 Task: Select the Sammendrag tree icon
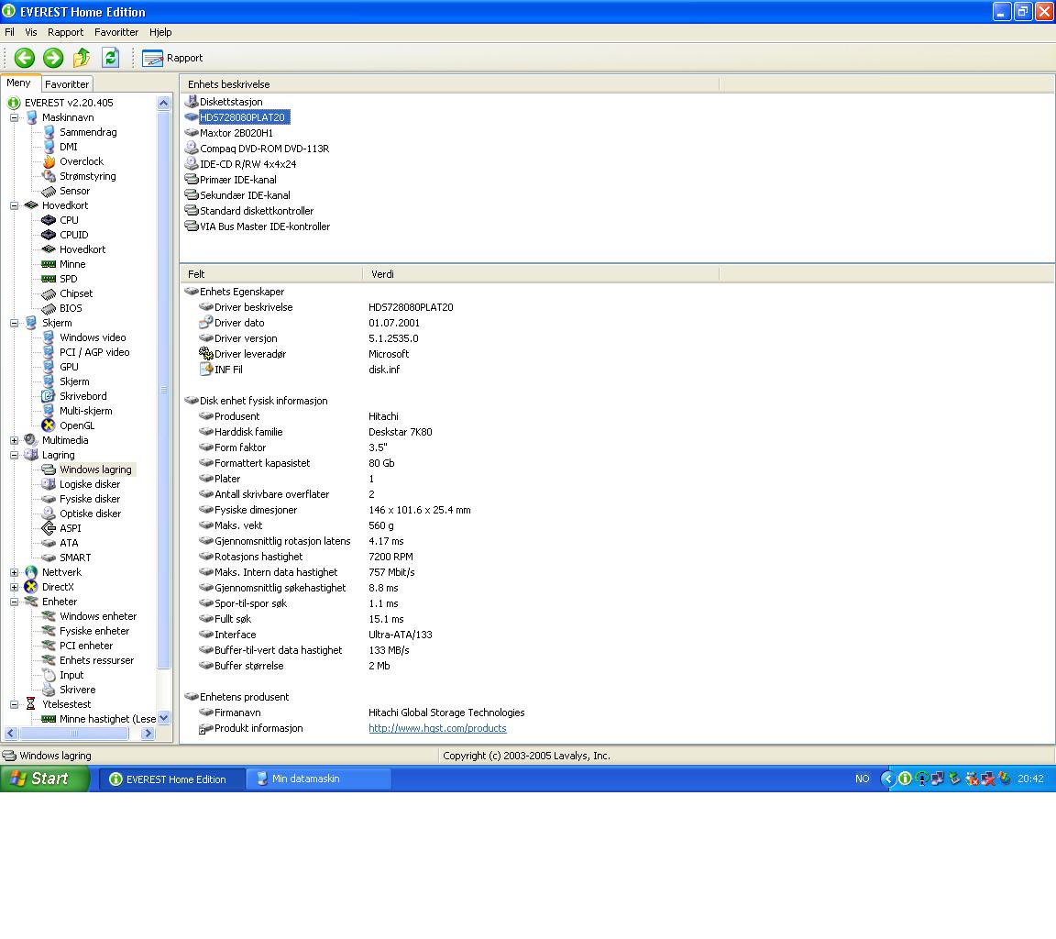(x=49, y=132)
